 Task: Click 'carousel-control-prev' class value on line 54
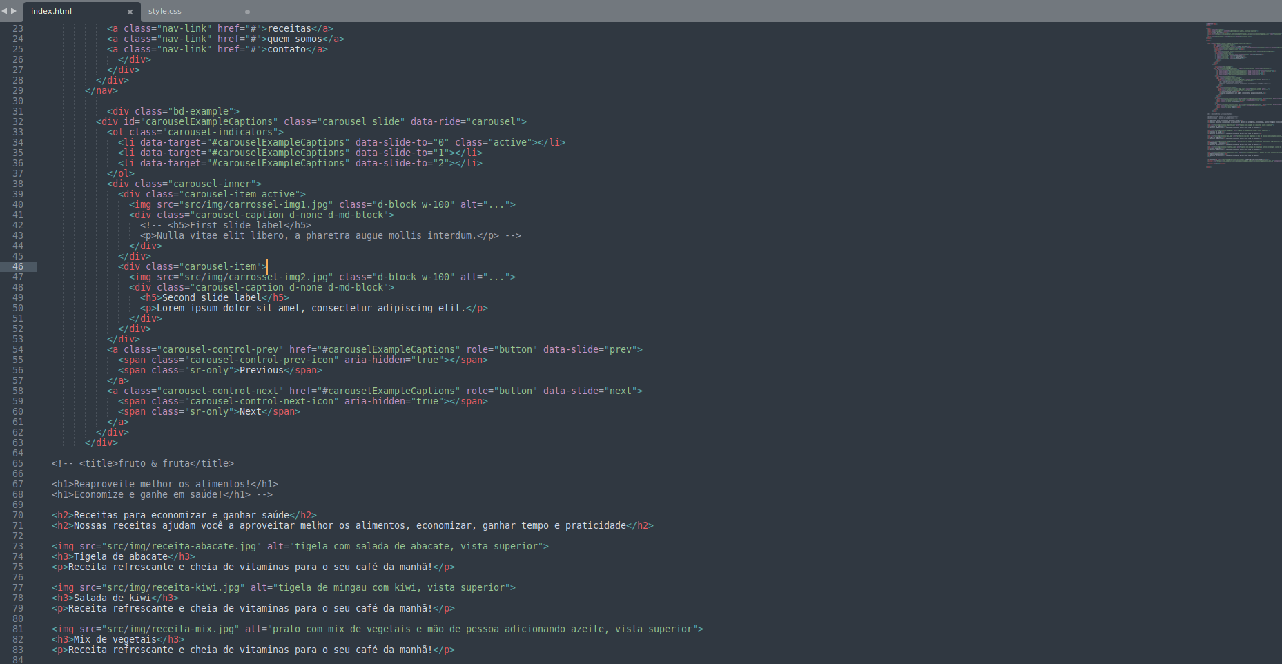tap(220, 349)
